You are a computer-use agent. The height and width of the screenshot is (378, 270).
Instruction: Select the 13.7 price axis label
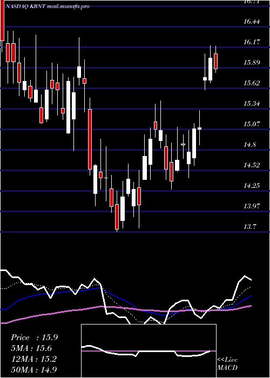(x=249, y=227)
